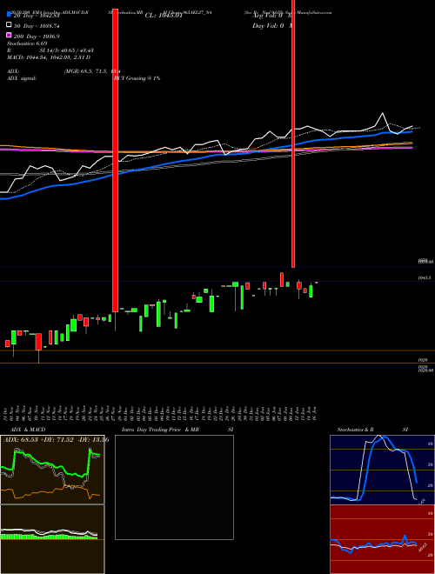The image size is (435, 574).
Task: Click the '31 Oct' first date axis label
Action: click(x=7, y=412)
